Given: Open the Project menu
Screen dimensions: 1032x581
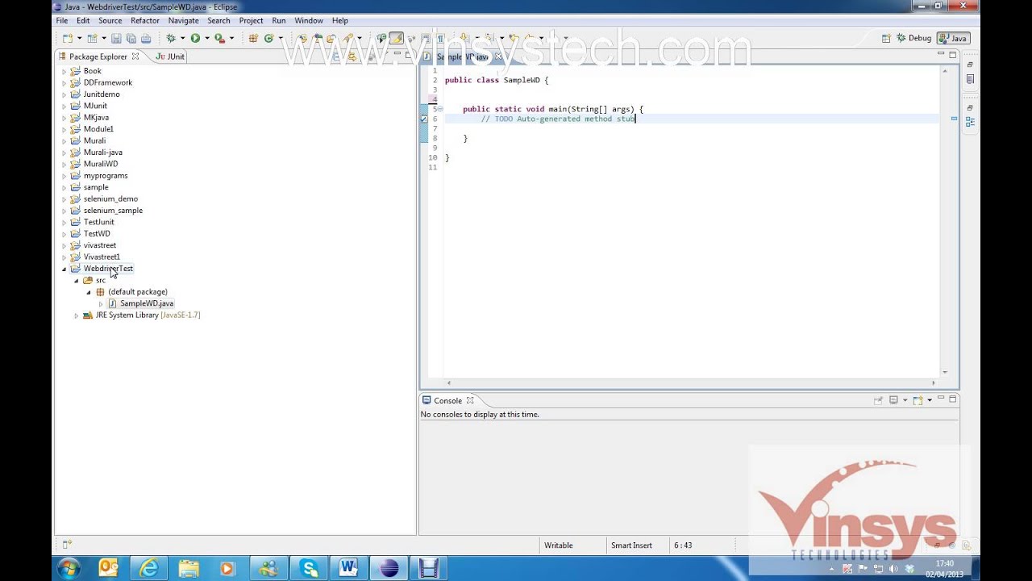Looking at the screenshot, I should [x=251, y=20].
